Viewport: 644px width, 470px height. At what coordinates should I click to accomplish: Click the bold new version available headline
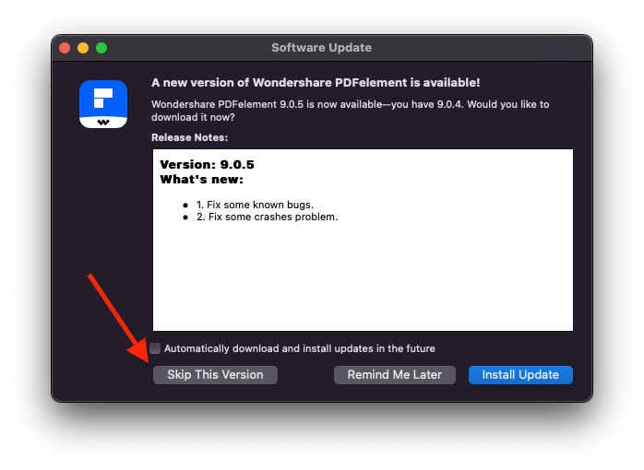click(x=316, y=82)
